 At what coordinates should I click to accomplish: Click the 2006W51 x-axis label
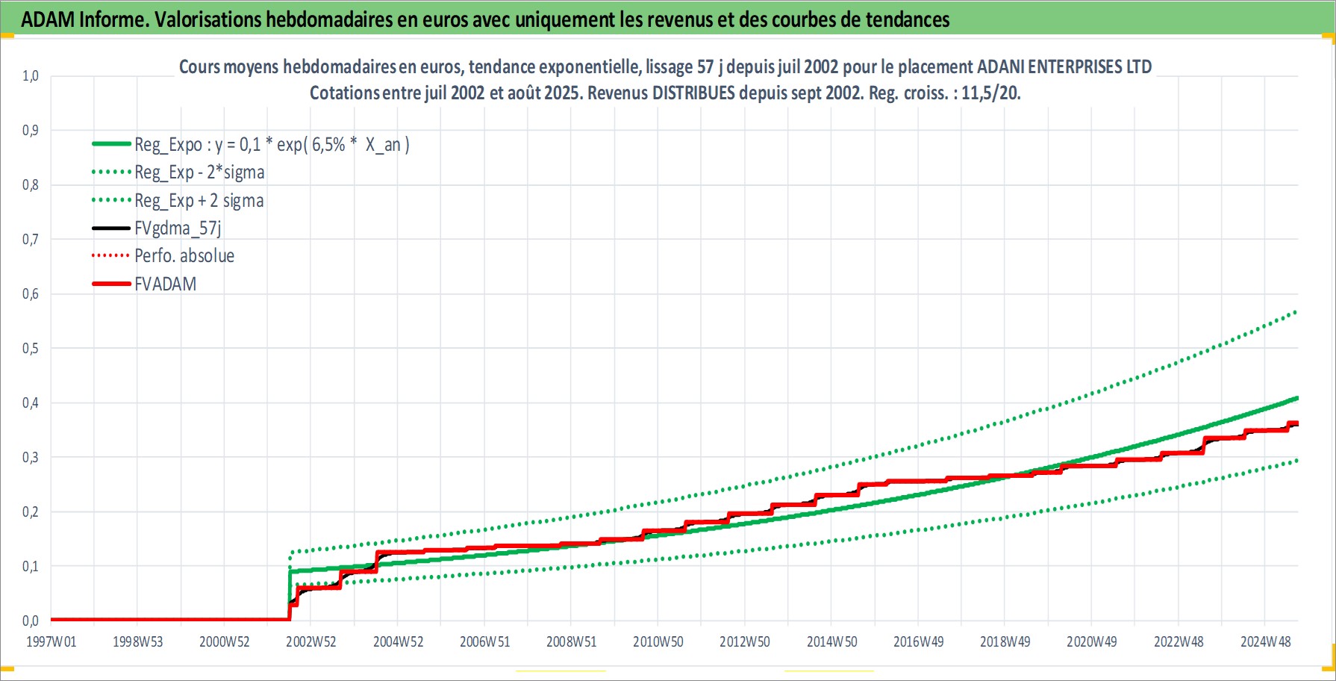(x=485, y=641)
